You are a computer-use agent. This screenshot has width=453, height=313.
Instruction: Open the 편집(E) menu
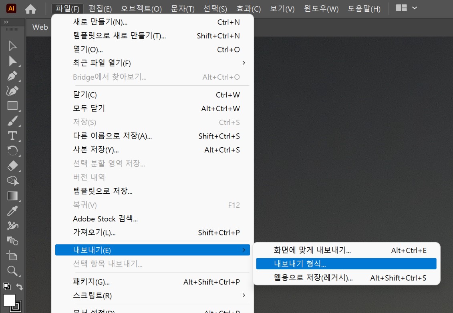coord(100,9)
